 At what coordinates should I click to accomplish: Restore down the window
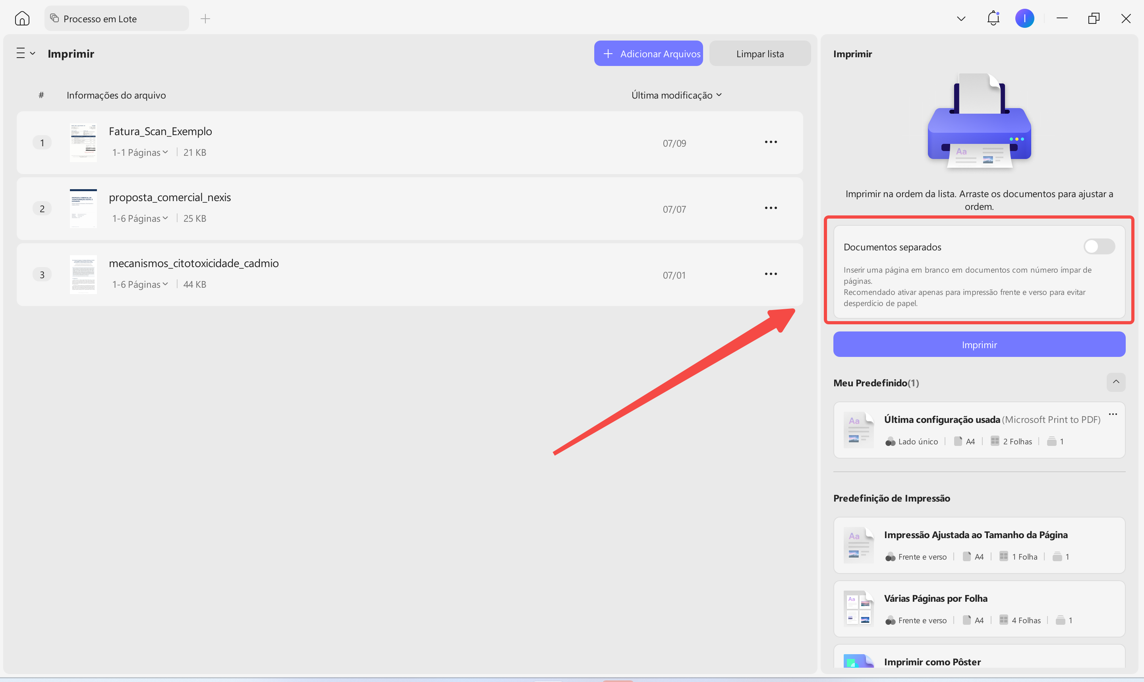[1094, 18]
